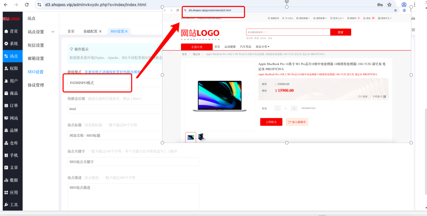This screenshot has width=427, height=216.
Task: Click the gear icon beside 系统
Action: click(6, 44)
